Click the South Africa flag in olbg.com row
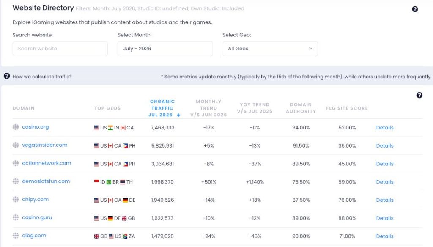The height and width of the screenshot is (247, 433). 125,236
